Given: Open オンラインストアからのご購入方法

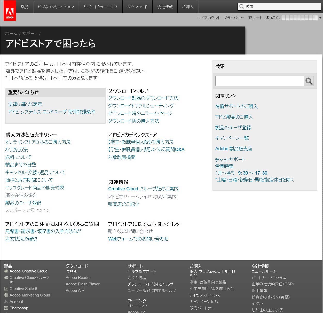Looking at the screenshot, I should click(x=38, y=142).
